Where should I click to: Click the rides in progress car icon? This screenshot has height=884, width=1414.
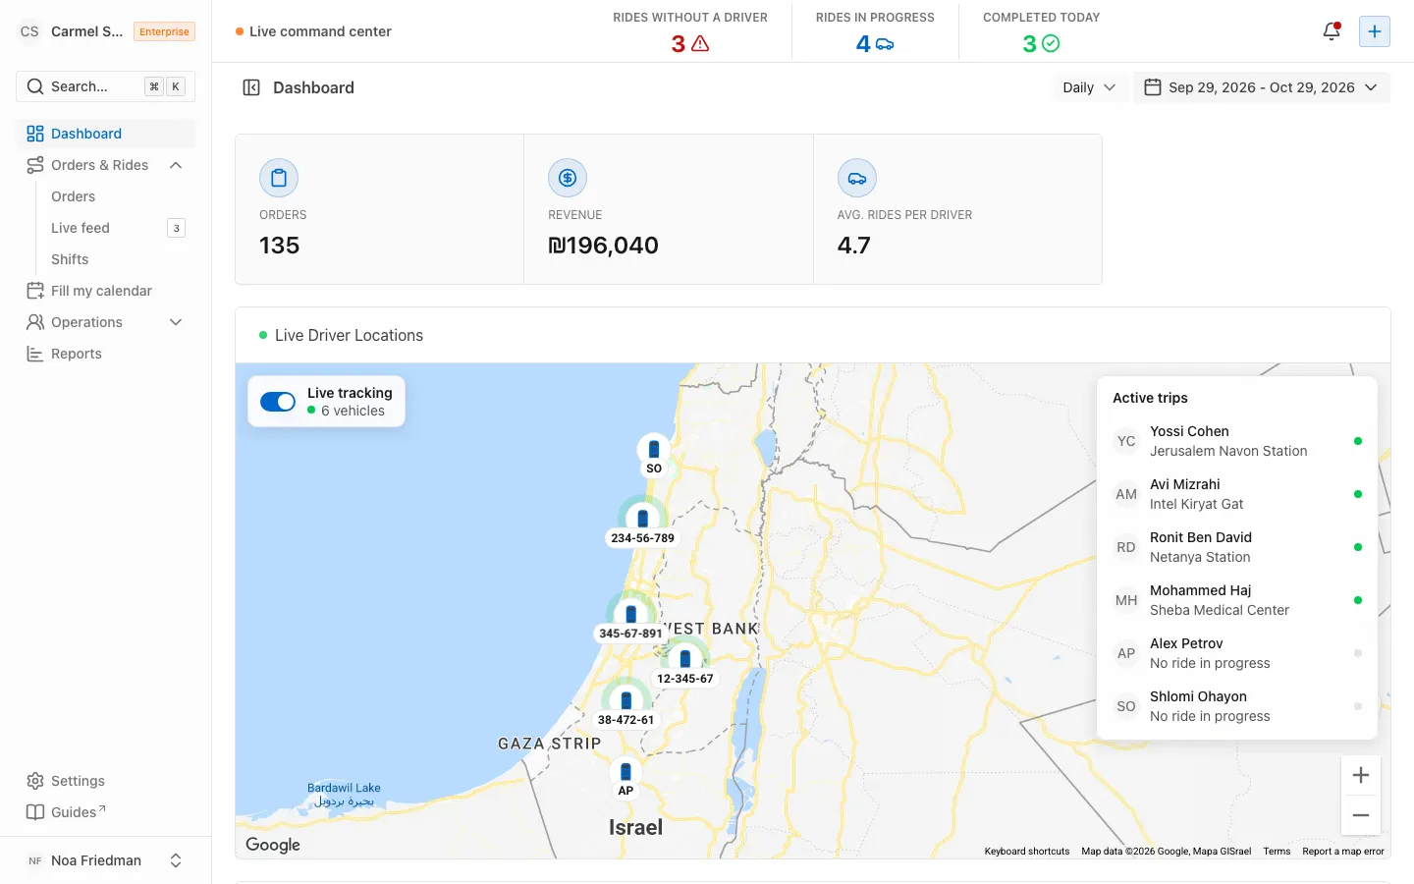(885, 43)
